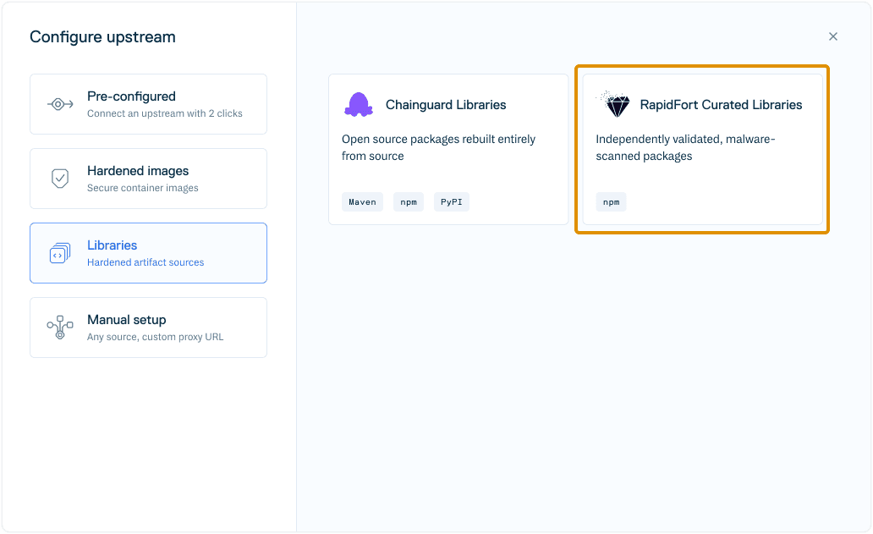Choose Manual setup option
This screenshot has height=534, width=873.
[148, 328]
